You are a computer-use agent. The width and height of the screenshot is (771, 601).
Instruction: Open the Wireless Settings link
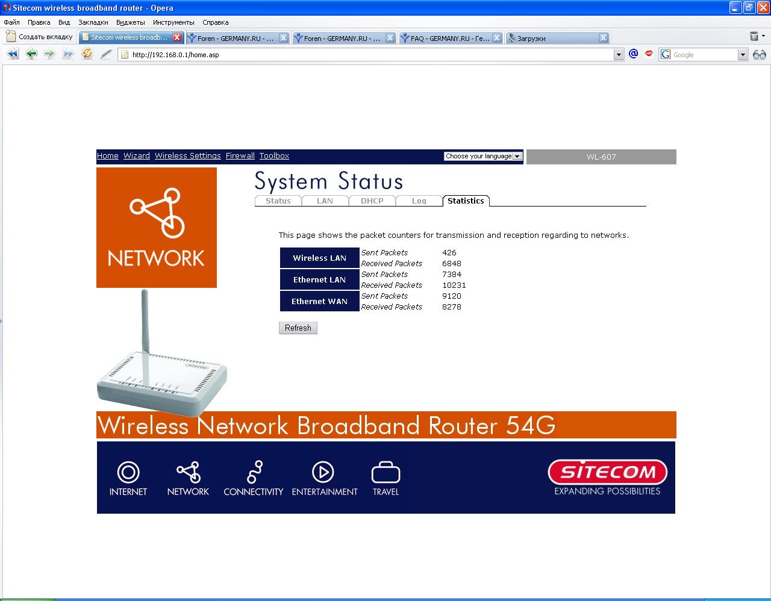(x=188, y=155)
